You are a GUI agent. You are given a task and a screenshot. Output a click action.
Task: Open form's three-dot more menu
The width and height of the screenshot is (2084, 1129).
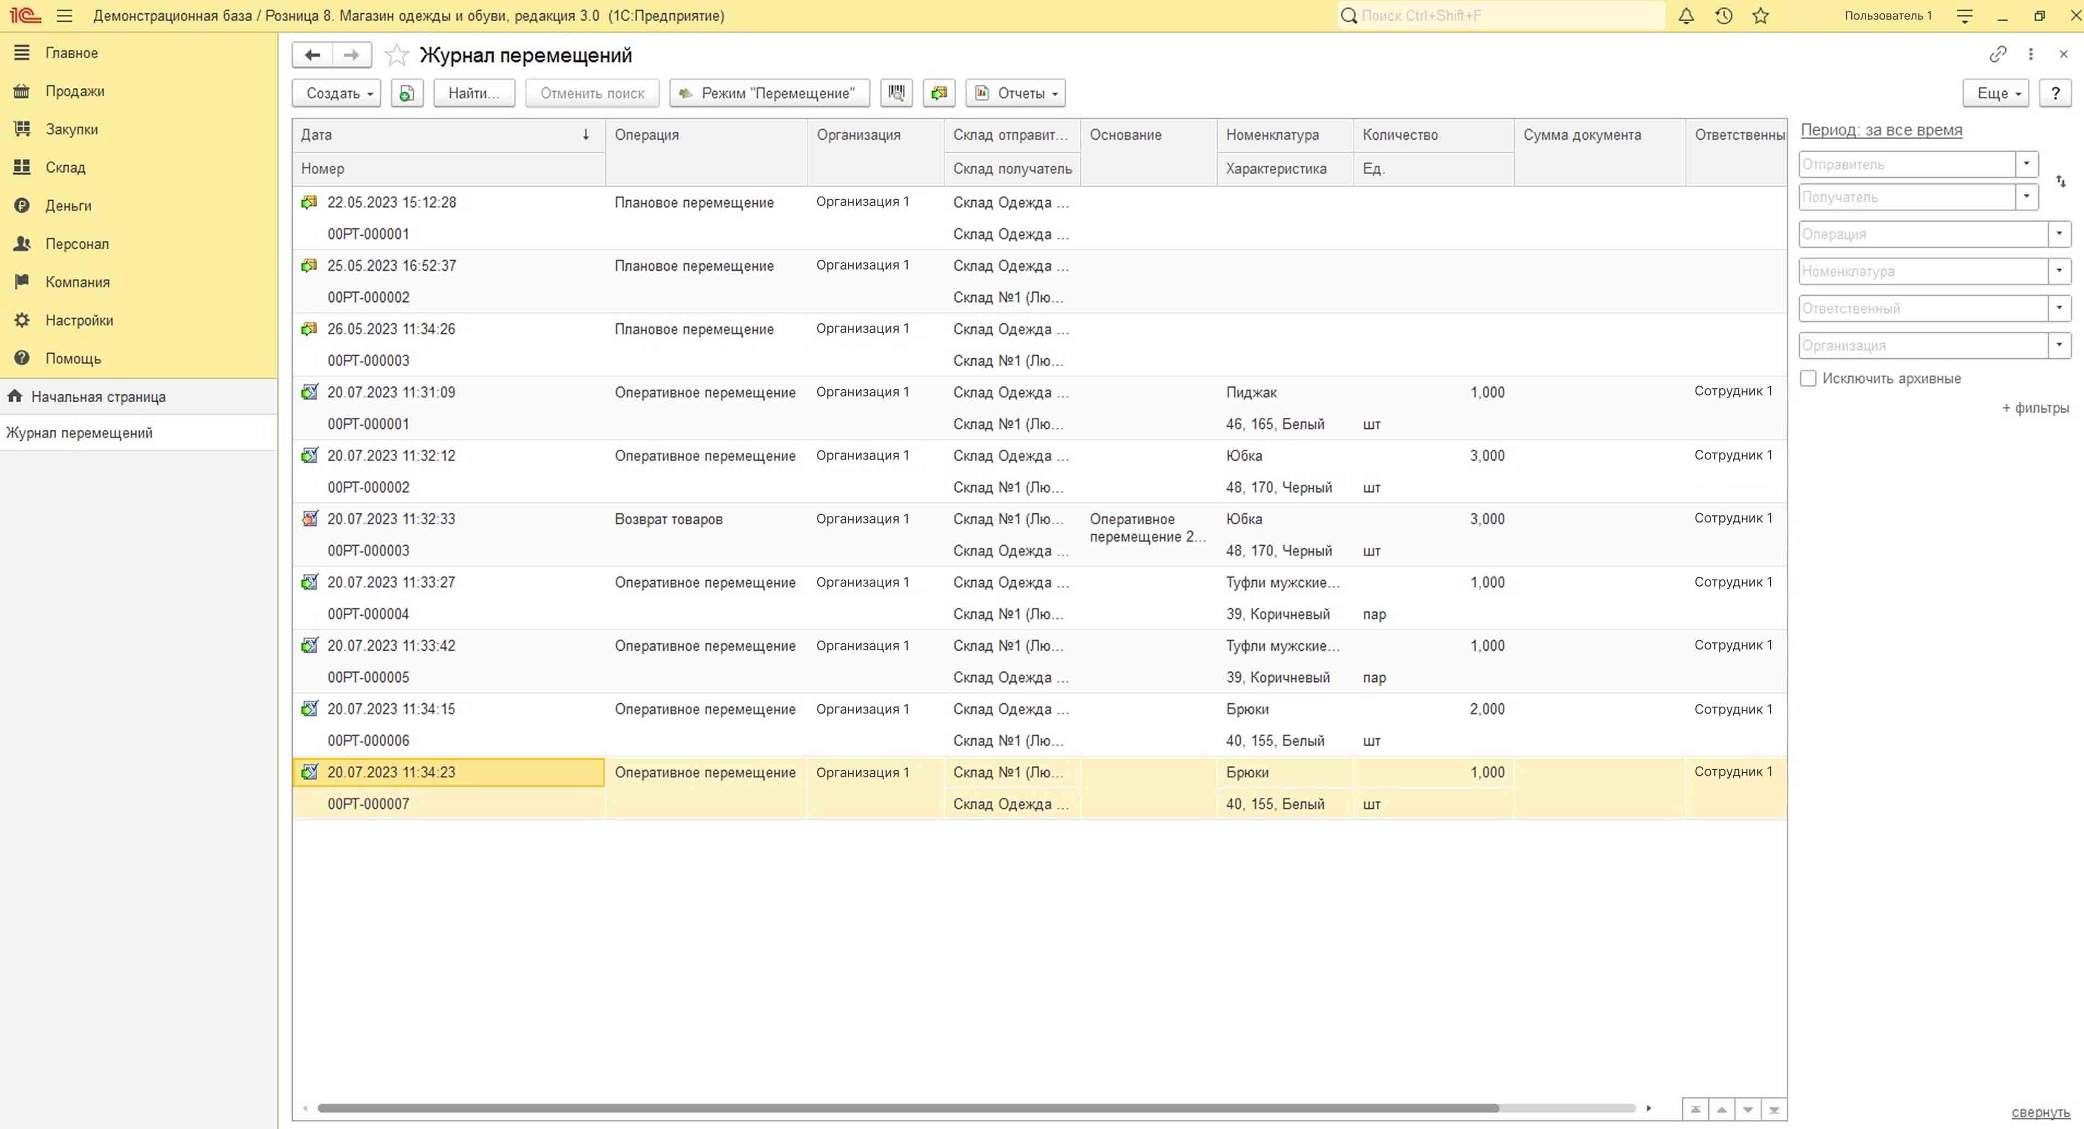(x=2030, y=54)
